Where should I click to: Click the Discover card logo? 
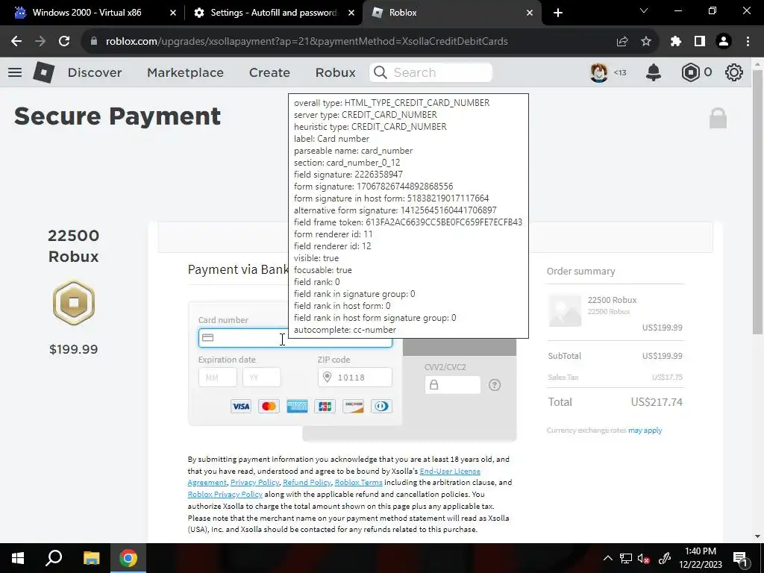click(353, 407)
